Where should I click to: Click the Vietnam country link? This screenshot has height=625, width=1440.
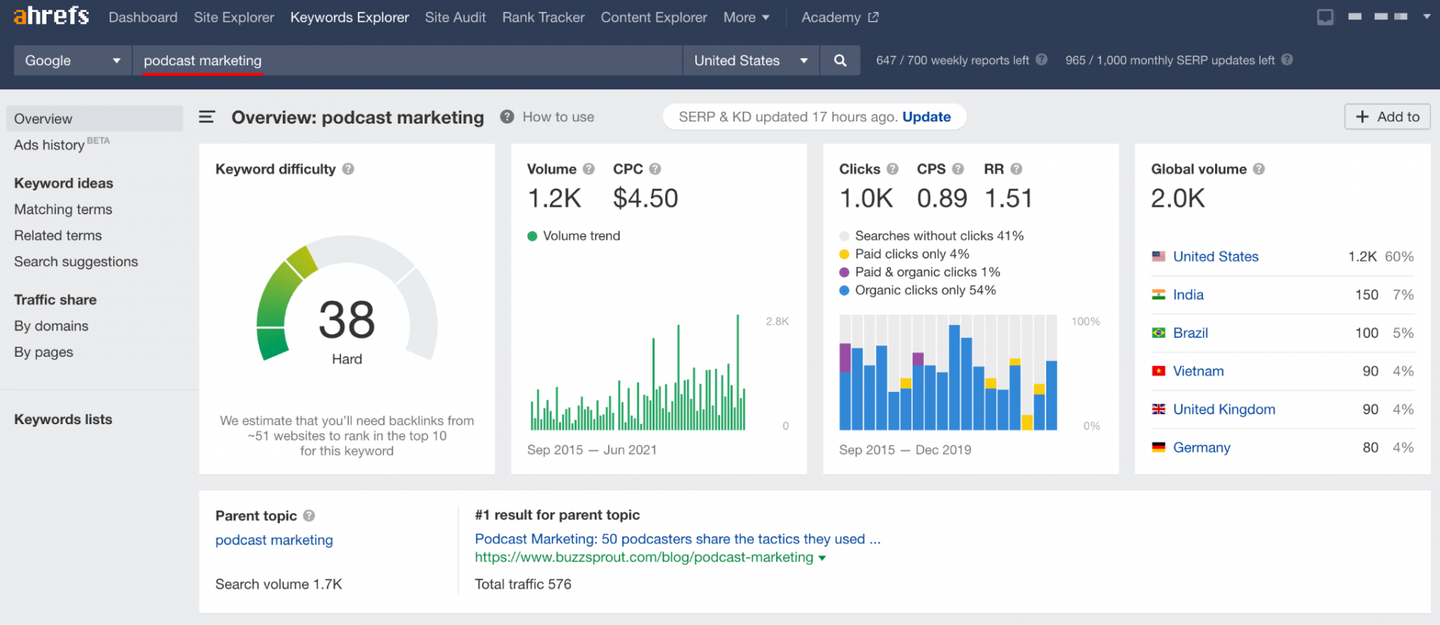pyautogui.click(x=1198, y=371)
